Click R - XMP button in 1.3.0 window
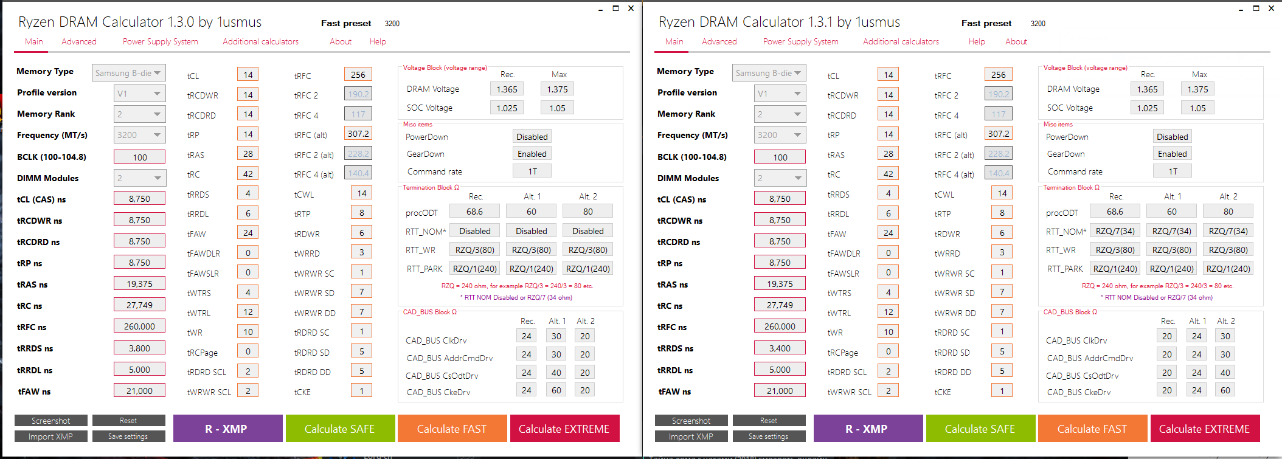 click(228, 429)
